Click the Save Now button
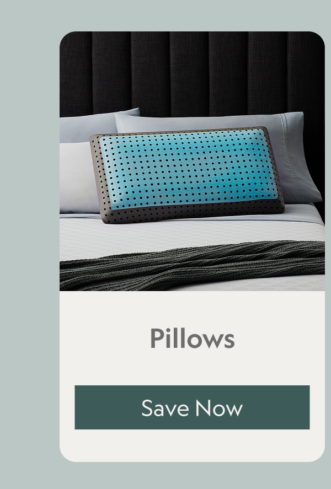This screenshot has height=489, width=331. tap(192, 407)
